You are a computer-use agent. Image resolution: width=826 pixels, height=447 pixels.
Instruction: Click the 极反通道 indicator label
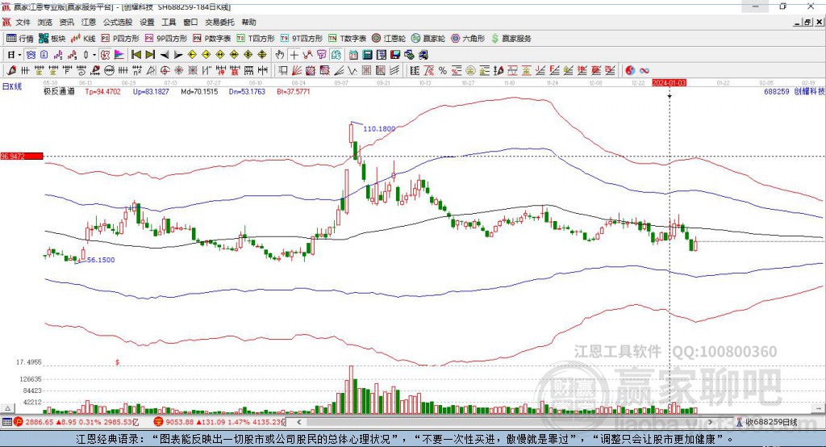[59, 91]
